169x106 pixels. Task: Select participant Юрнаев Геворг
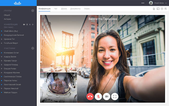11,61
